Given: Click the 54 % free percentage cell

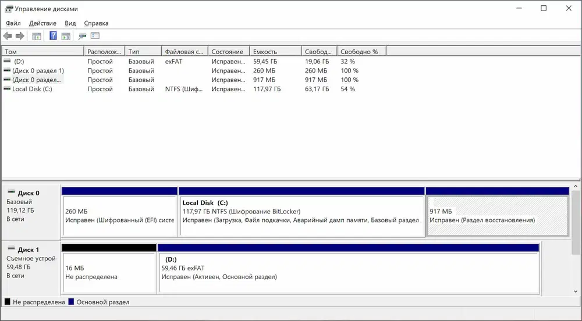Looking at the screenshot, I should 348,90.
